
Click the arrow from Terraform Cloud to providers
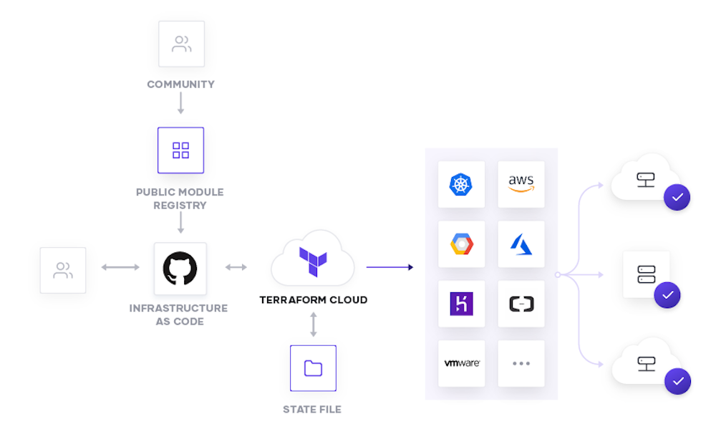tap(390, 266)
